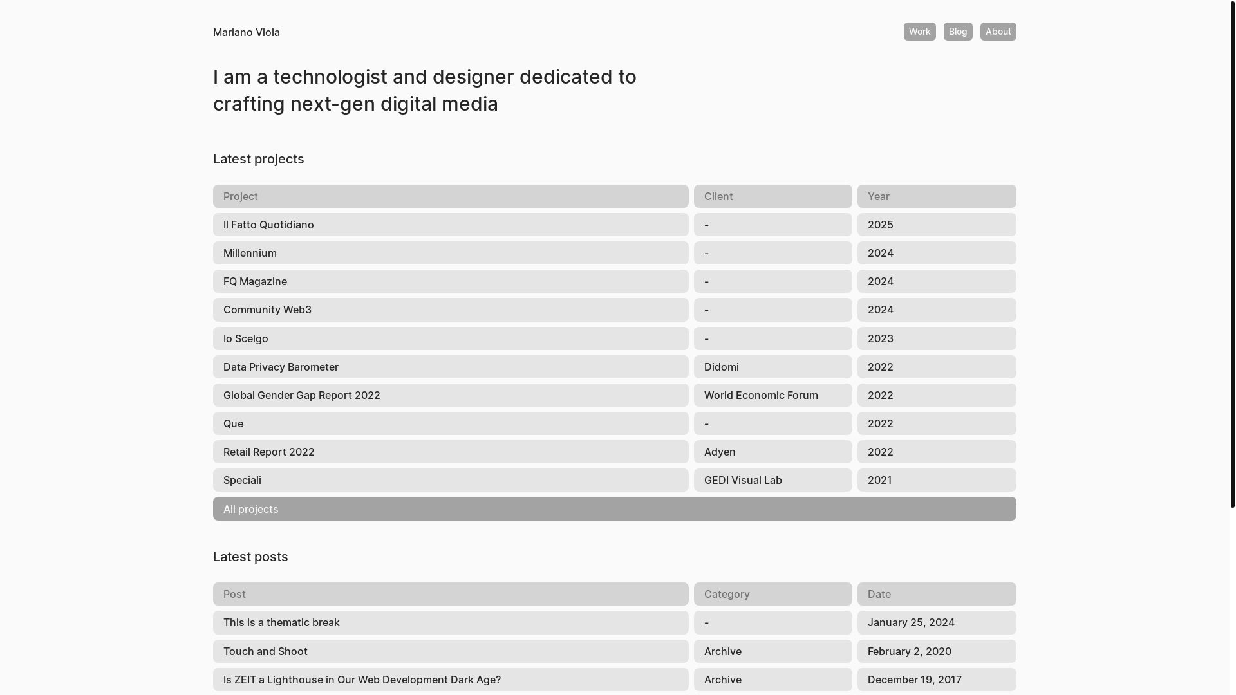1236x695 pixels.
Task: Open the Que project row
Action: (x=451, y=423)
